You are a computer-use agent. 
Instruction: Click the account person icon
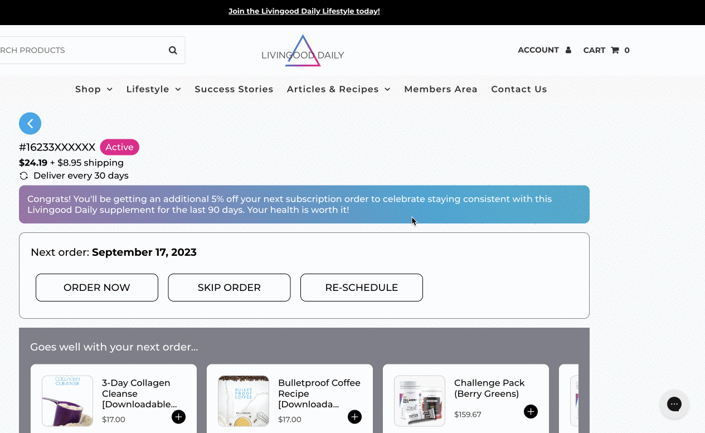tap(568, 50)
